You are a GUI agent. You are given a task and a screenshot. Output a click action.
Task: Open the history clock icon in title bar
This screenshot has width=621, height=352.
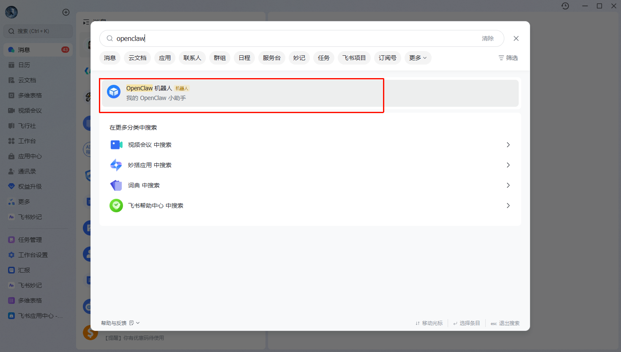[x=565, y=6]
